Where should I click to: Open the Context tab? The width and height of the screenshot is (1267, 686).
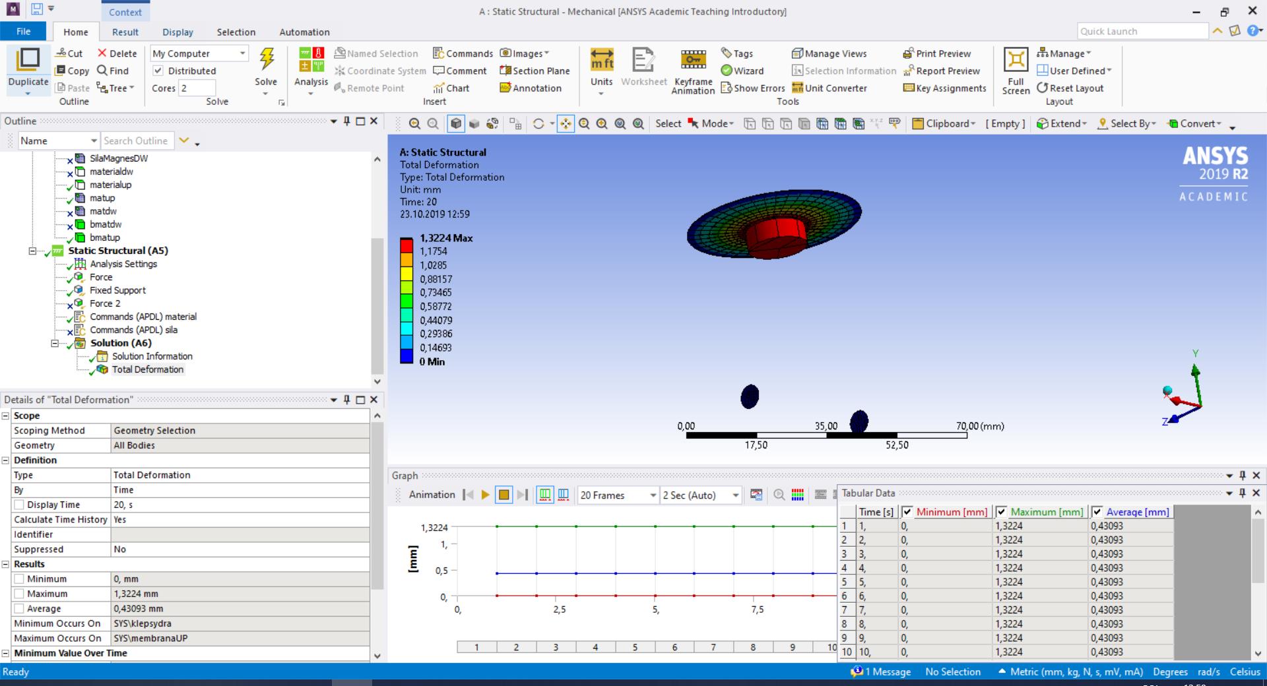[125, 12]
